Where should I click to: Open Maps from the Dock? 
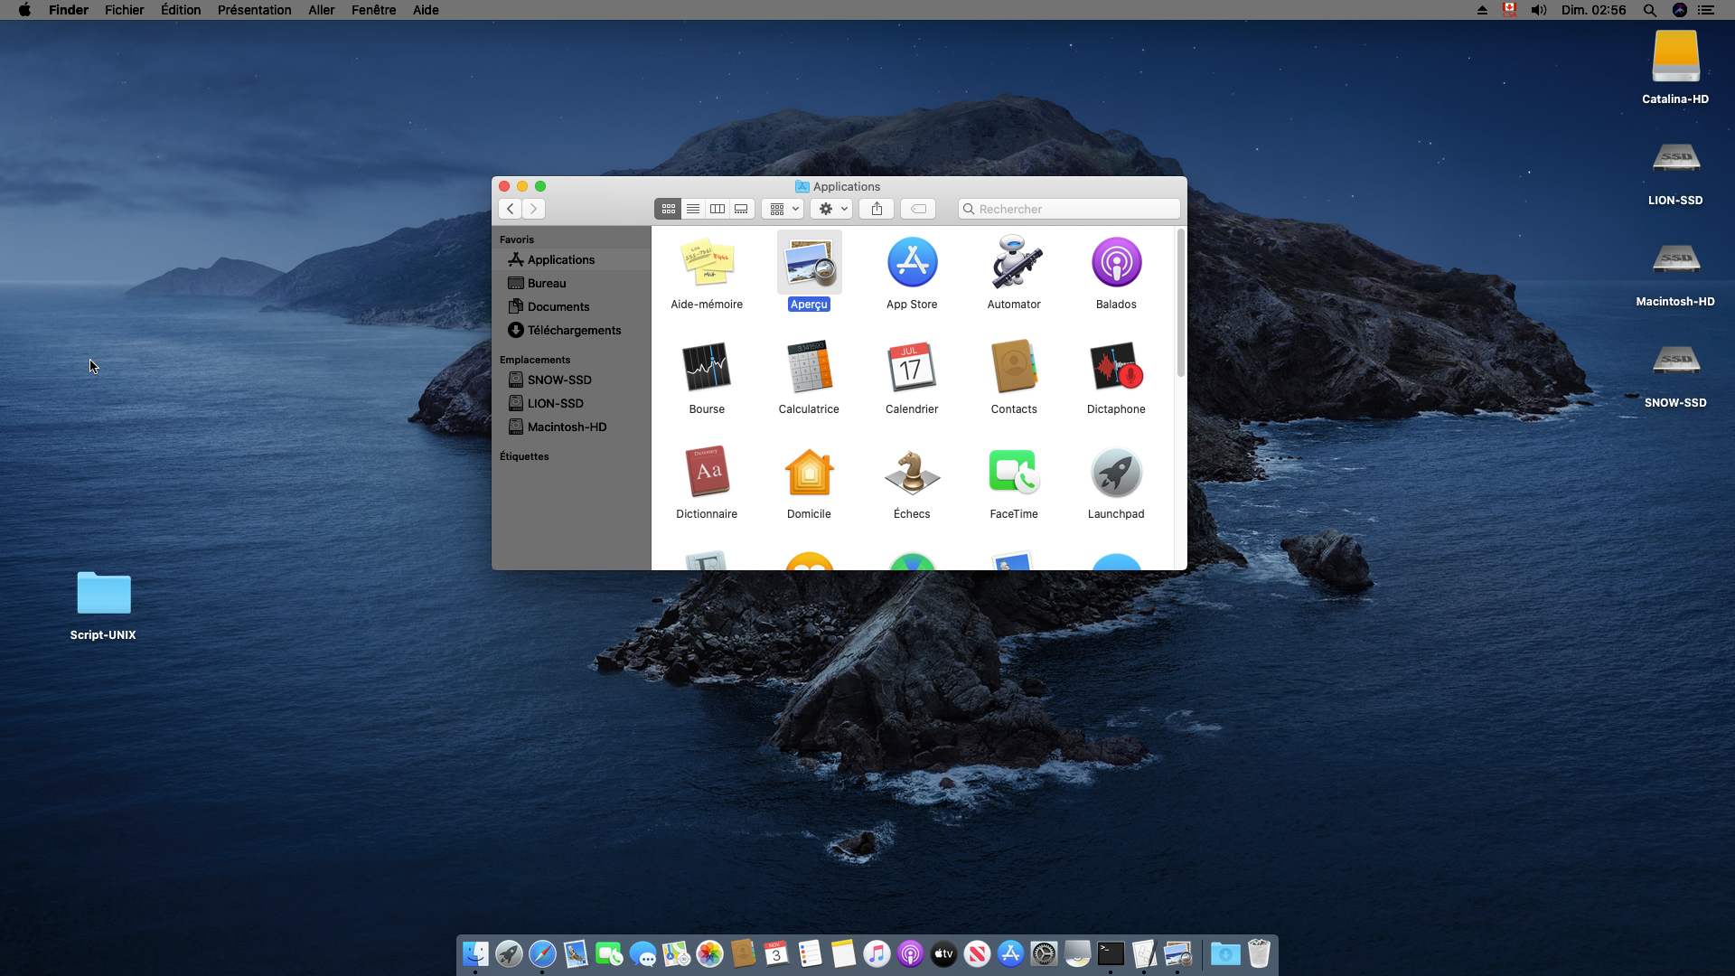pos(676,953)
